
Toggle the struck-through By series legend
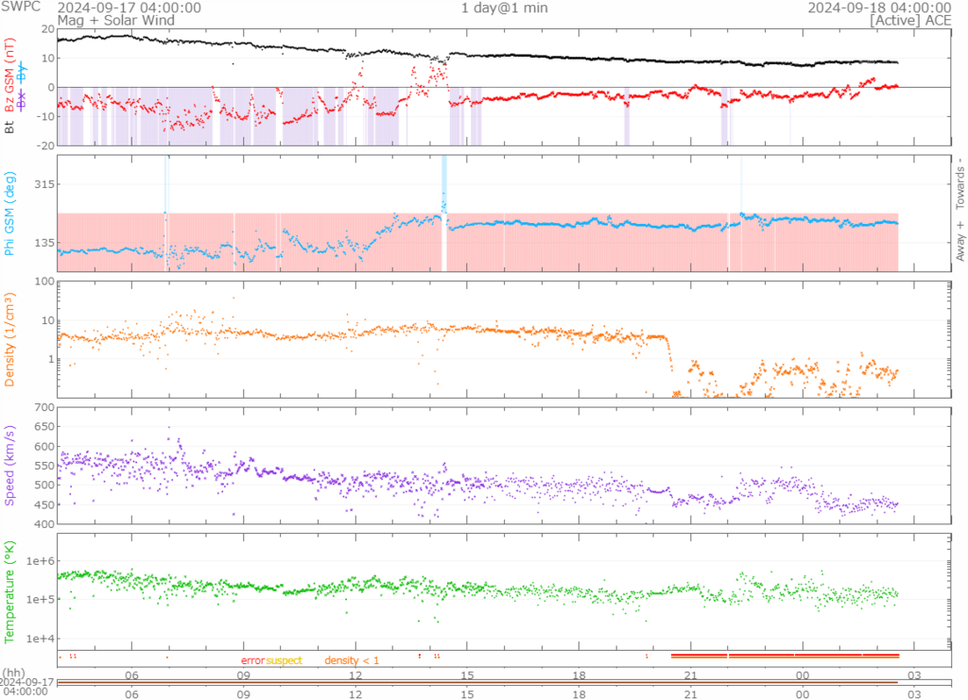click(22, 71)
